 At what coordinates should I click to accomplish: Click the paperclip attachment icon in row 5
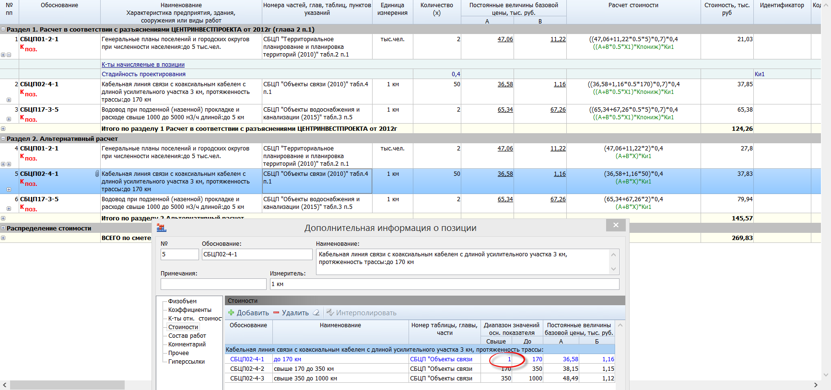(x=97, y=174)
